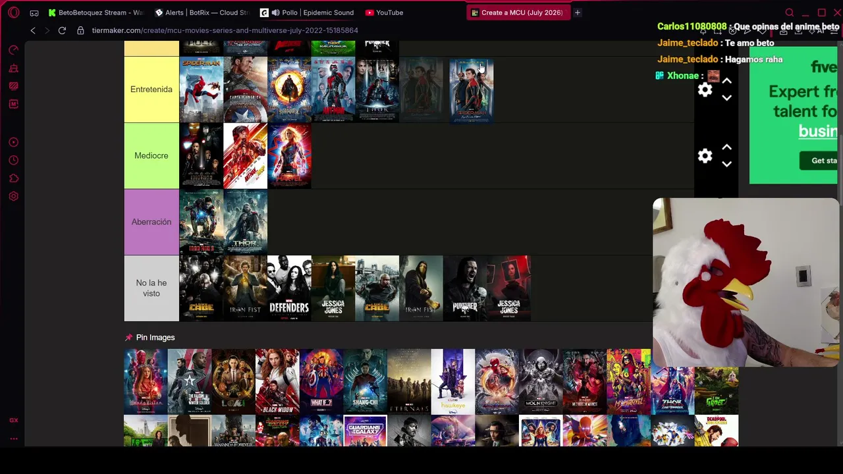View site security info via the padlock
Screen dimensions: 843x474
tap(80, 30)
